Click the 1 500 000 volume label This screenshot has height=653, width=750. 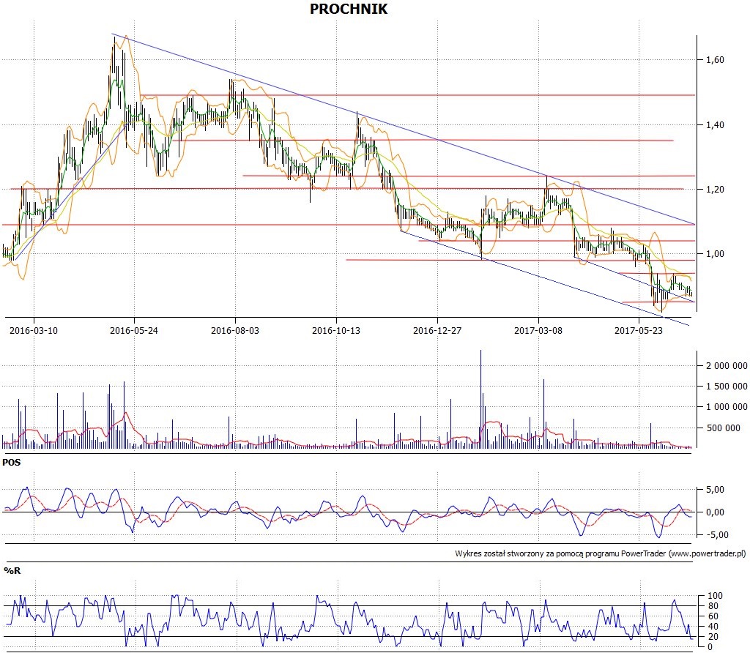point(727,387)
